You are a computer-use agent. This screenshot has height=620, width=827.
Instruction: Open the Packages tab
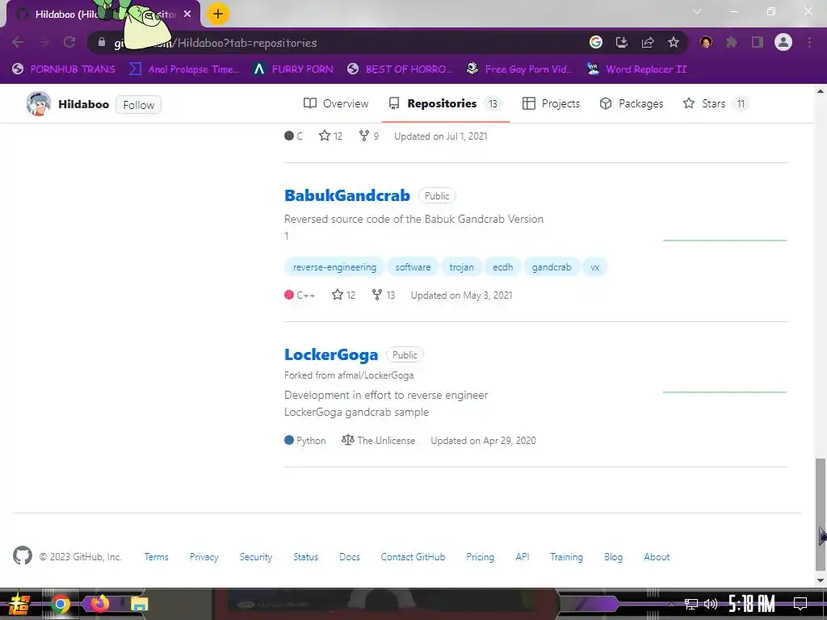[632, 103]
